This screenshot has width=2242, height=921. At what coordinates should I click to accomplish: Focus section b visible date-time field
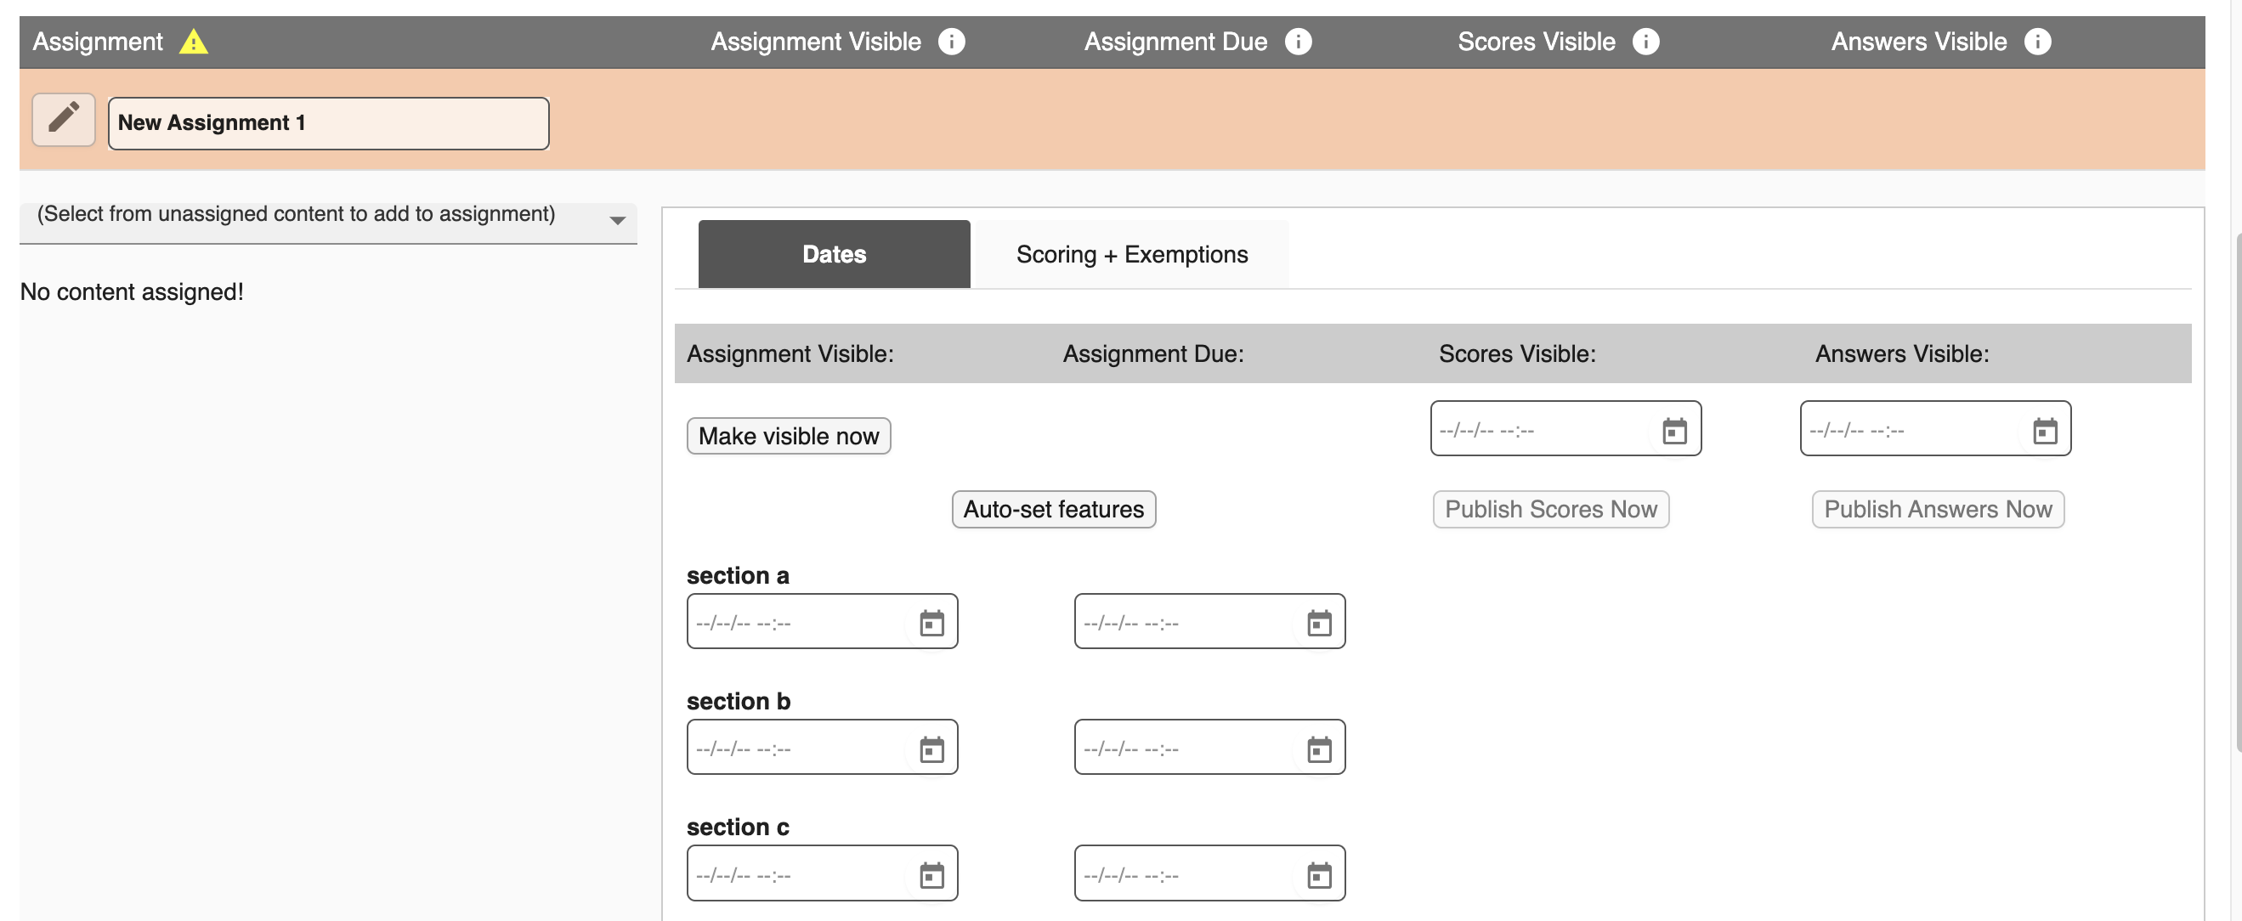822,746
